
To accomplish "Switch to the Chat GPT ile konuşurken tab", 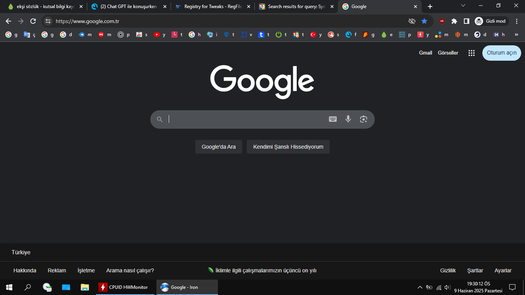I will 129,7.
